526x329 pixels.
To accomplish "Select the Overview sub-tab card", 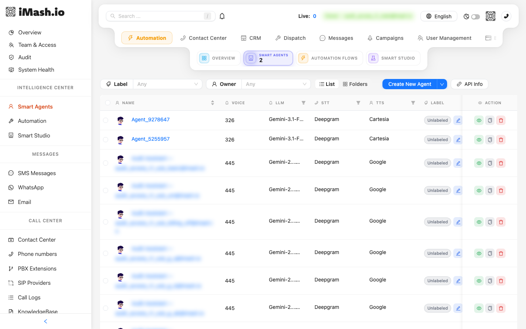I will tap(219, 58).
